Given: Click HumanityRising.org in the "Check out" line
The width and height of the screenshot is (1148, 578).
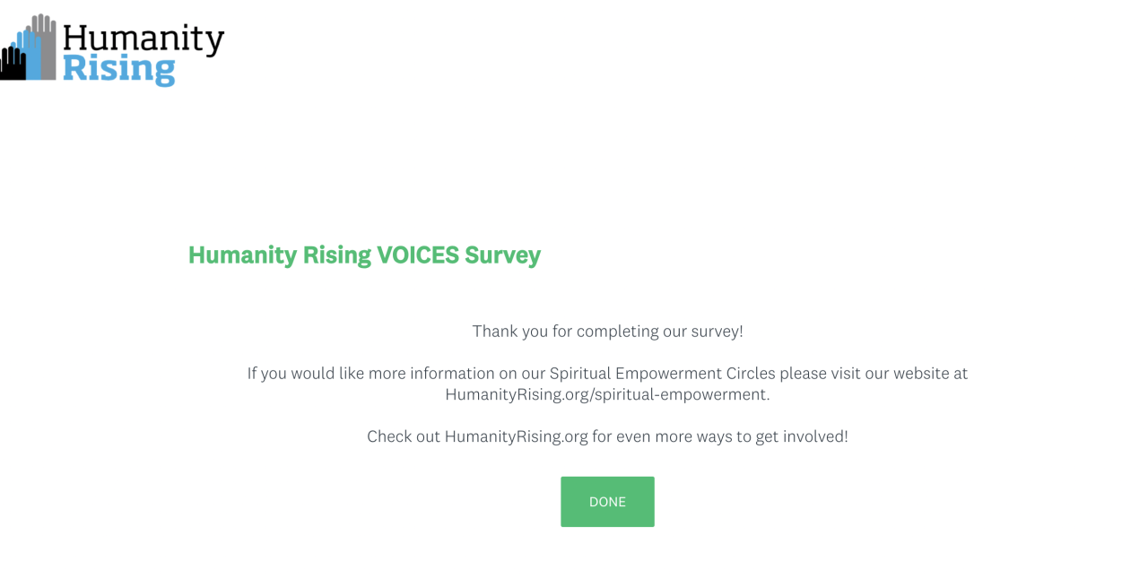Looking at the screenshot, I should (516, 436).
